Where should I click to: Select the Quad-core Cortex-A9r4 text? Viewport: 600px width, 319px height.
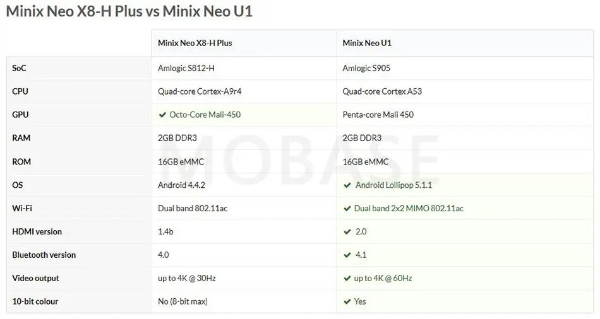coord(200,91)
